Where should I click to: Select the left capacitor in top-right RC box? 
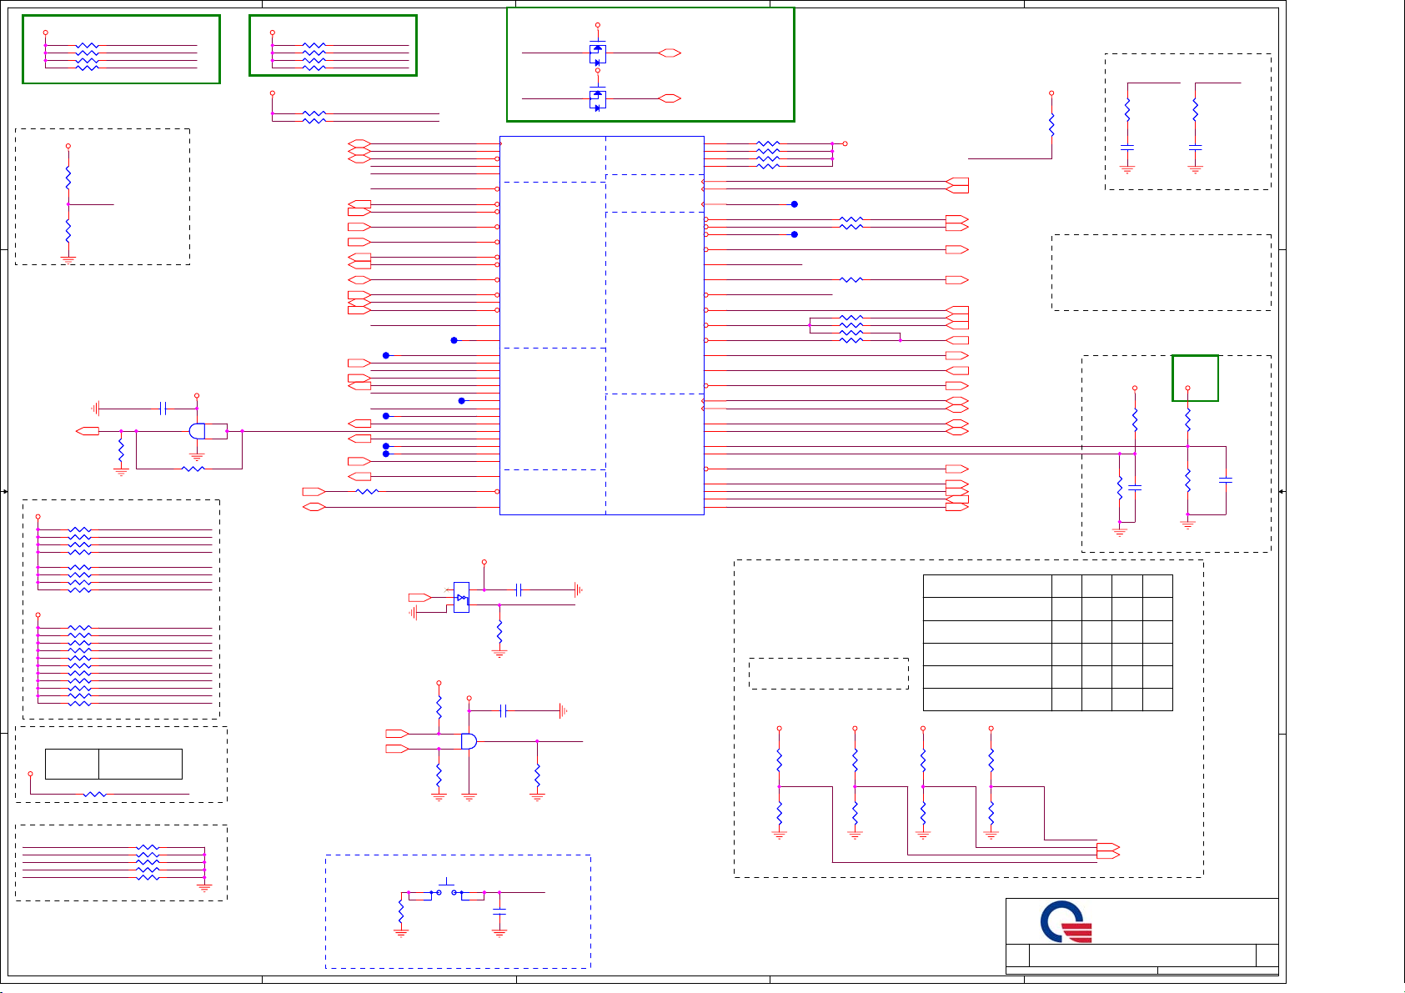tap(1127, 147)
